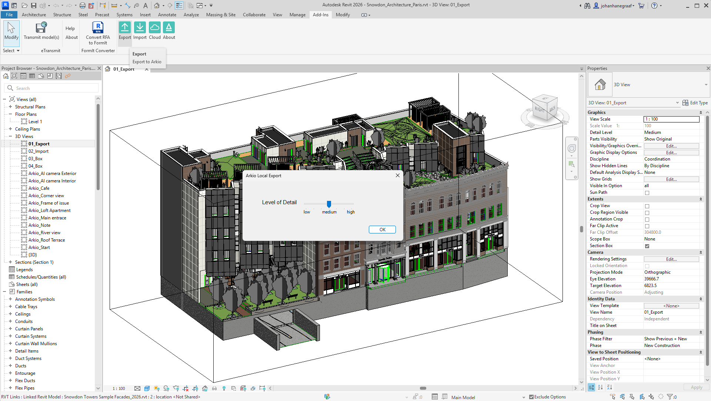Click Convert RFA to FormIt icon
711x401 pixels.
pos(98,28)
